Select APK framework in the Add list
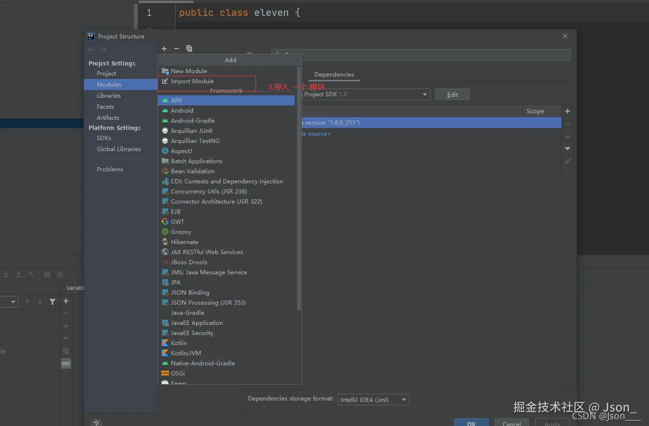This screenshot has height=426, width=649. (226, 100)
